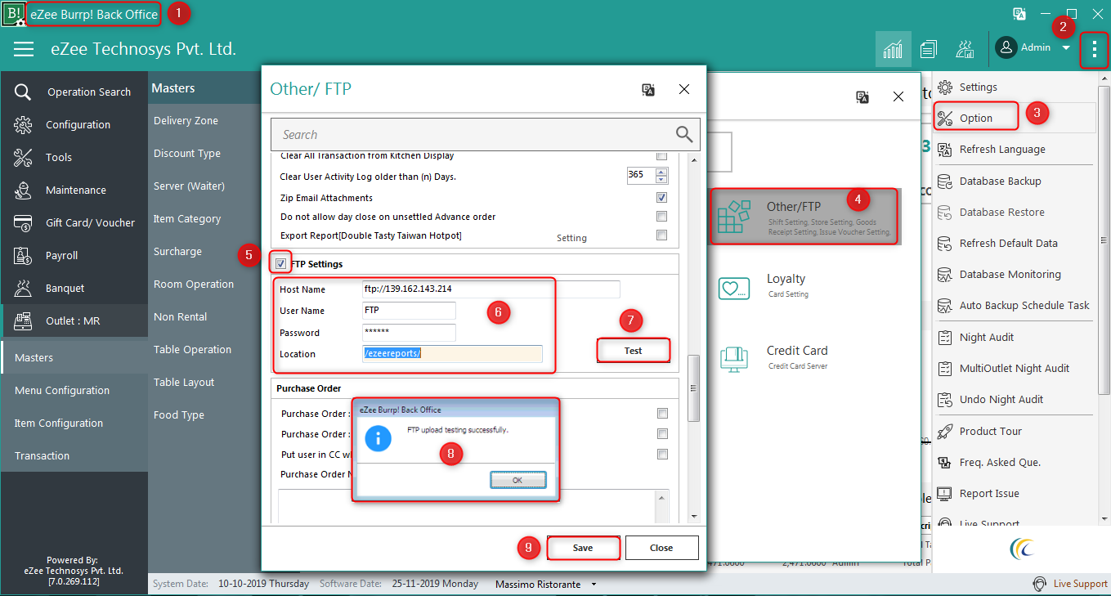Select the Other/FTP option tile
The image size is (1111, 596).
tap(804, 217)
